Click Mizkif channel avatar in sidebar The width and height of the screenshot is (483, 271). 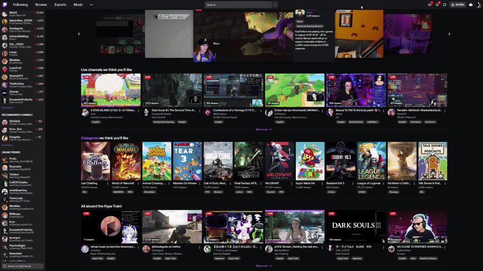pos(5,14)
